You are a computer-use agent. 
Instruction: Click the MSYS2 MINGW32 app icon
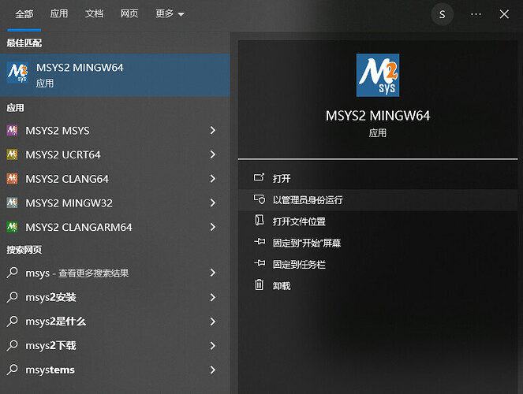click(x=12, y=203)
